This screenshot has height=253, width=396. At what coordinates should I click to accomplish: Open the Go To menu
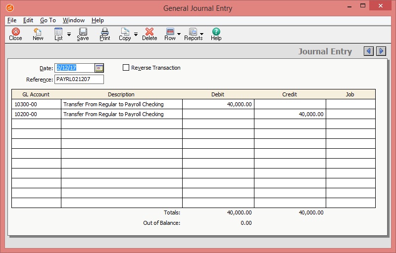48,20
